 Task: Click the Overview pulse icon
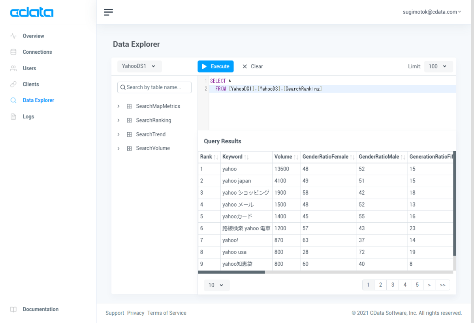pyautogui.click(x=13, y=36)
